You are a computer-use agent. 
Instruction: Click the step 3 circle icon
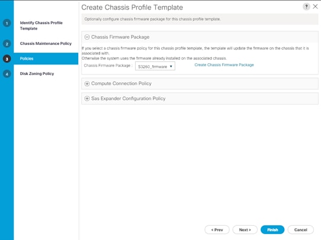7,59
